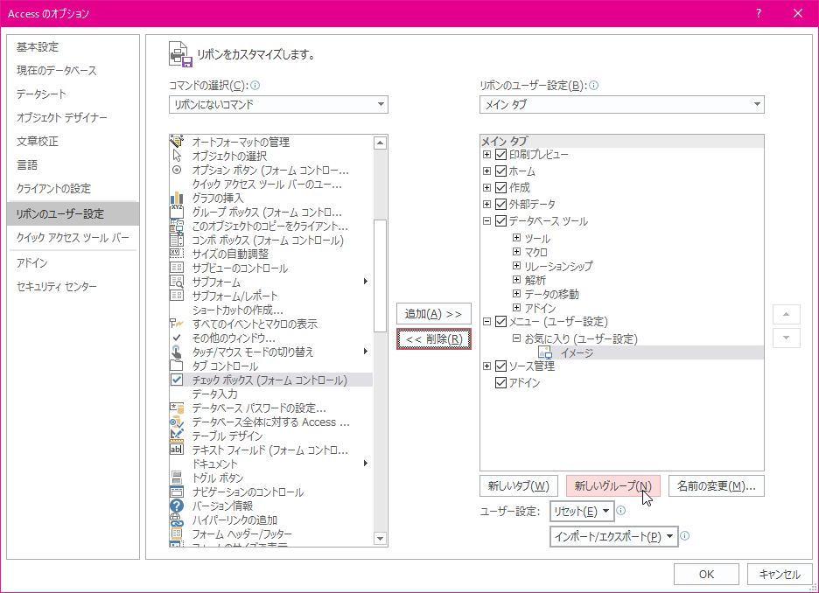Click the タッチ/マウス モードの切り替え icon

click(x=177, y=352)
